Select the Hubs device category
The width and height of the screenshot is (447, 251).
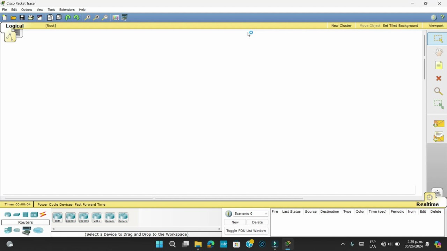(25, 214)
